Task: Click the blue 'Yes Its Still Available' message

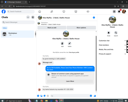Action: 70,69
